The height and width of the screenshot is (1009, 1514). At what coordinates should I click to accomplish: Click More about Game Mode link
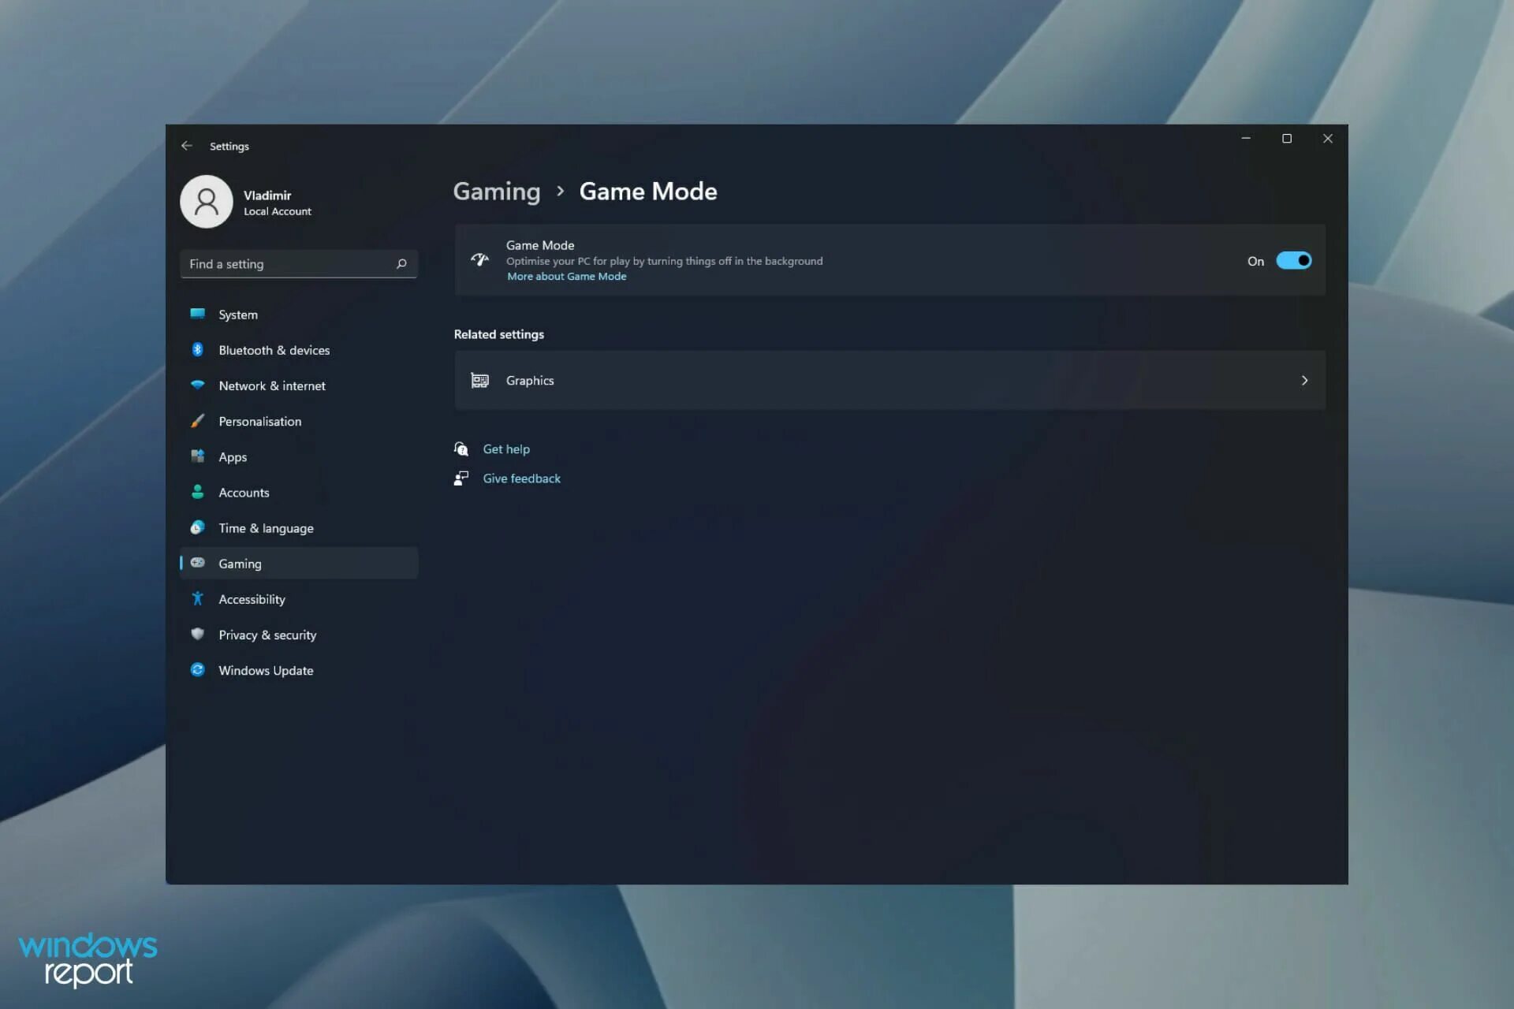567,276
